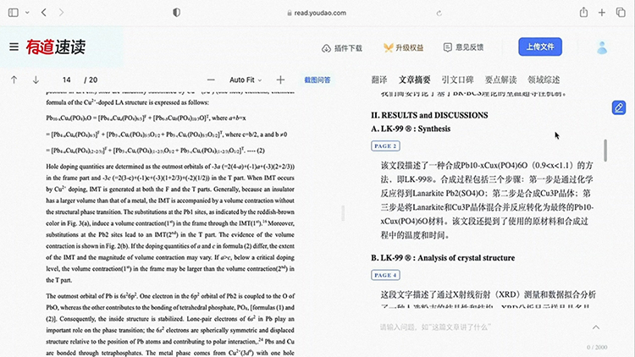
Task: Go to next page with down arrow
Action: pyautogui.click(x=36, y=80)
